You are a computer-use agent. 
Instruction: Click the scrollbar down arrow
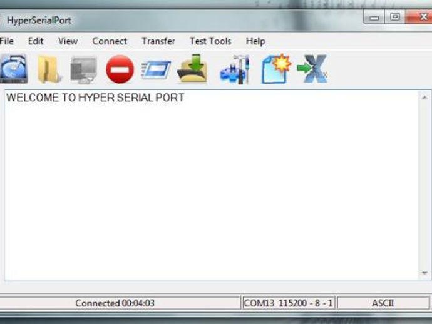point(424,273)
